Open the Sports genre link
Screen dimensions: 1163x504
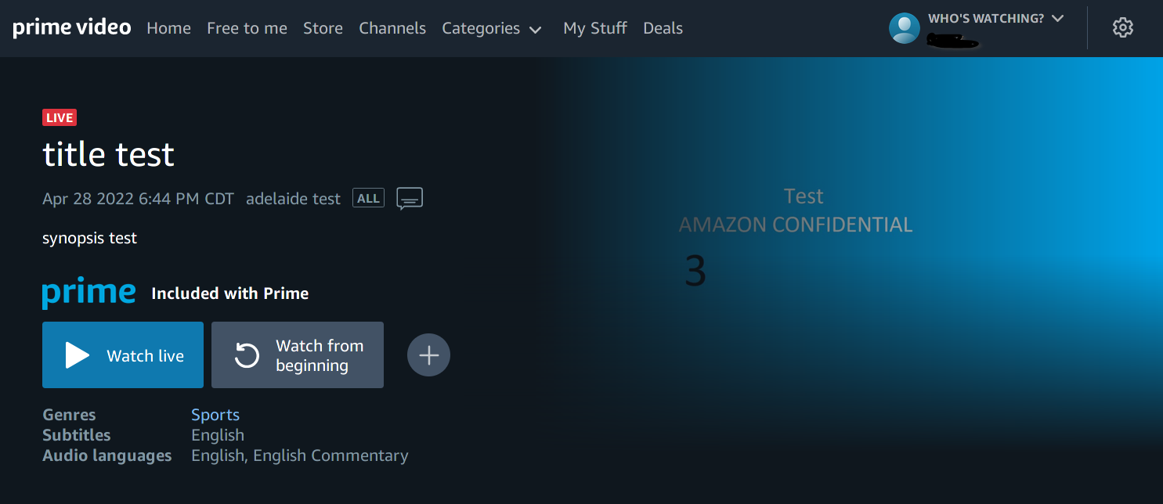(215, 415)
